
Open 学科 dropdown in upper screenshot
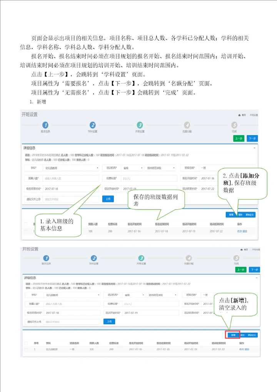[x=71, y=168]
